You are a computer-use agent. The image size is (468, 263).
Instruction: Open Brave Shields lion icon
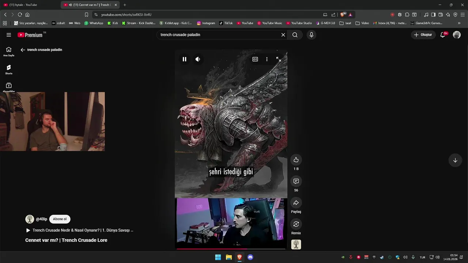coord(342,15)
